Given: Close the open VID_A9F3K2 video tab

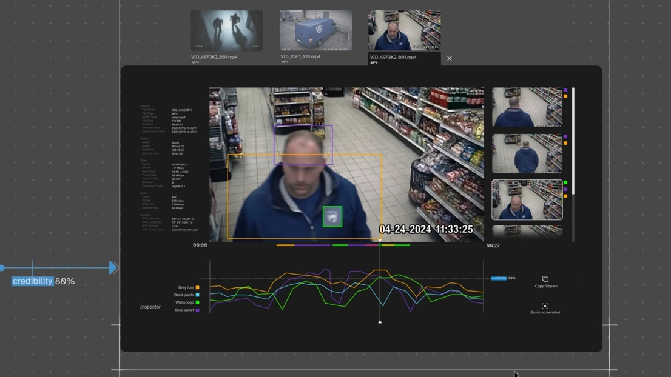Looking at the screenshot, I should (x=449, y=59).
